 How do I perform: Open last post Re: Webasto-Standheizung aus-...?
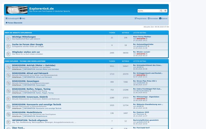point(148,104)
